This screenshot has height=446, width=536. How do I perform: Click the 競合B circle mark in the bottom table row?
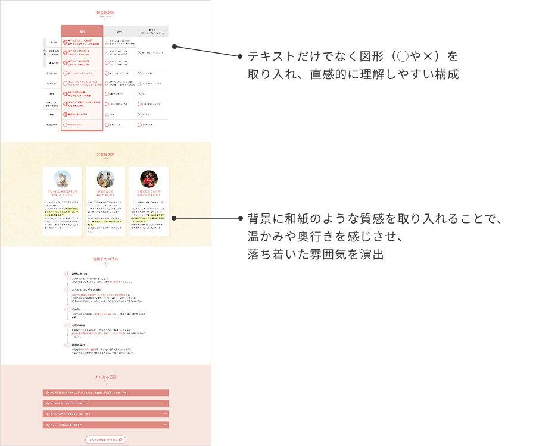pyautogui.click(x=139, y=124)
